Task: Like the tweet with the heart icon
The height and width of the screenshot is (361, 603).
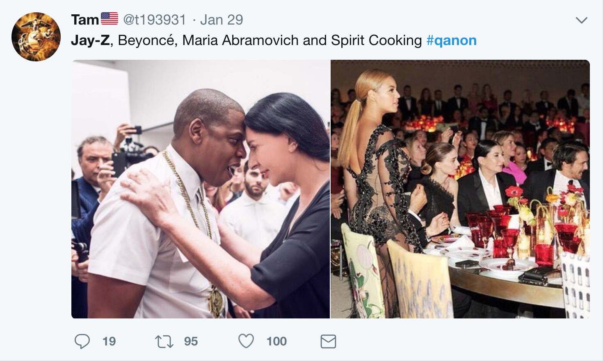Action: tap(246, 341)
